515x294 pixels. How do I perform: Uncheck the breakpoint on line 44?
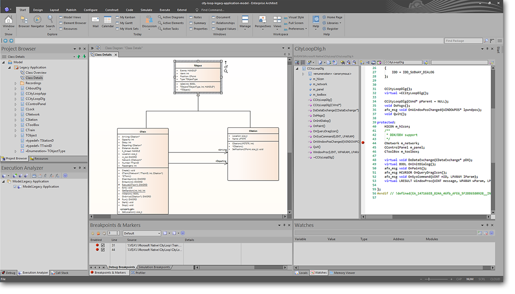click(x=103, y=250)
